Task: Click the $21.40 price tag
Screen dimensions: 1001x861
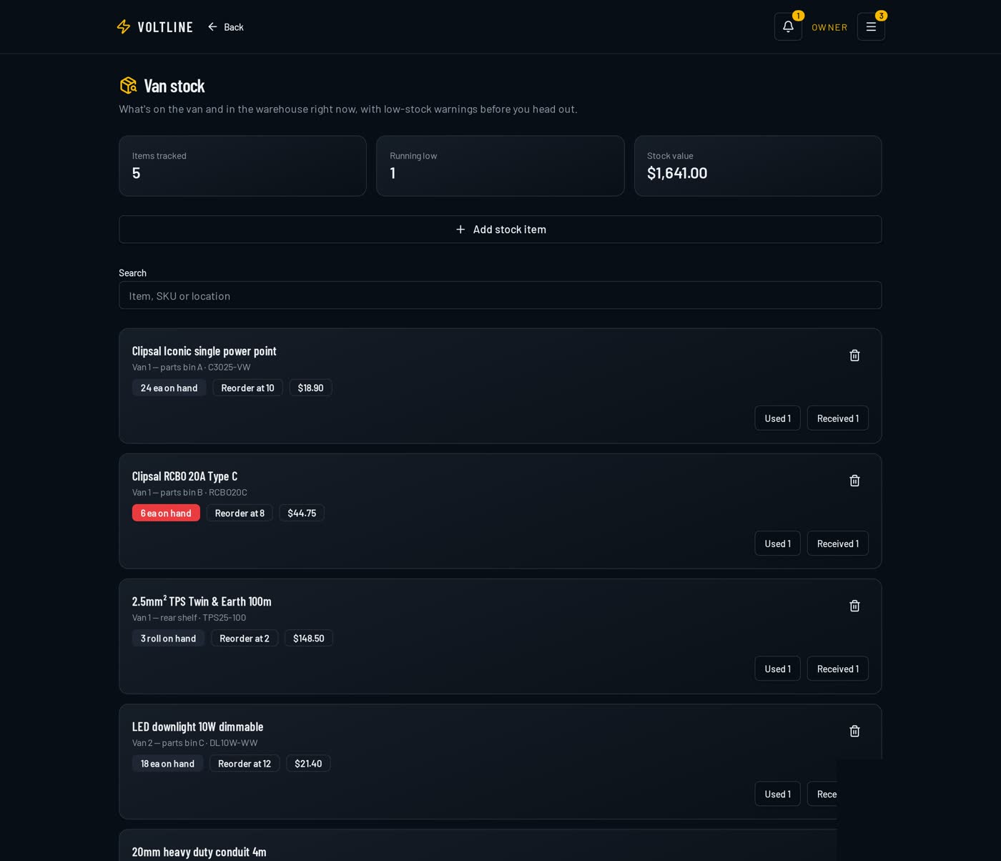Action: (x=308, y=763)
